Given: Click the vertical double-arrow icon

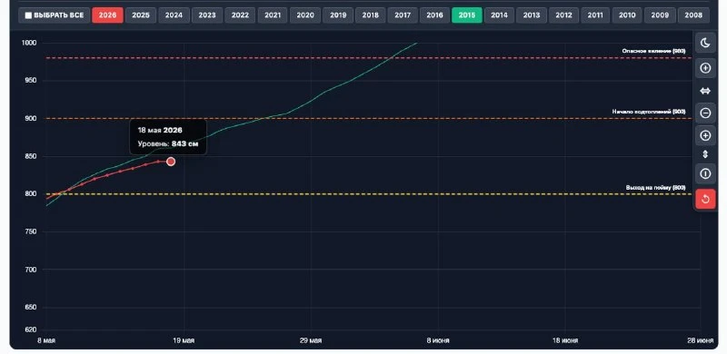Looking at the screenshot, I should (705, 154).
